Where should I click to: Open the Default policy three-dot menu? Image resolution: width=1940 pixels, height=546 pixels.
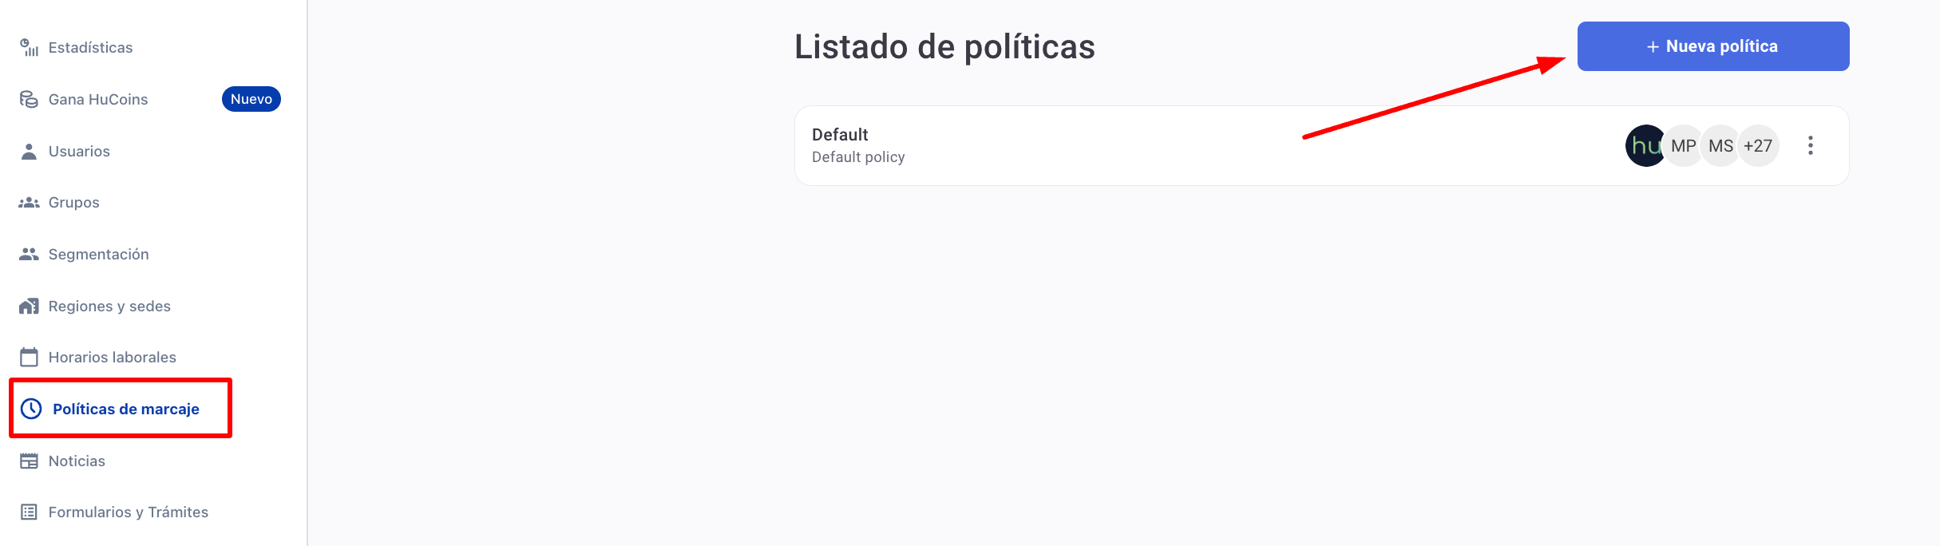coord(1810,145)
